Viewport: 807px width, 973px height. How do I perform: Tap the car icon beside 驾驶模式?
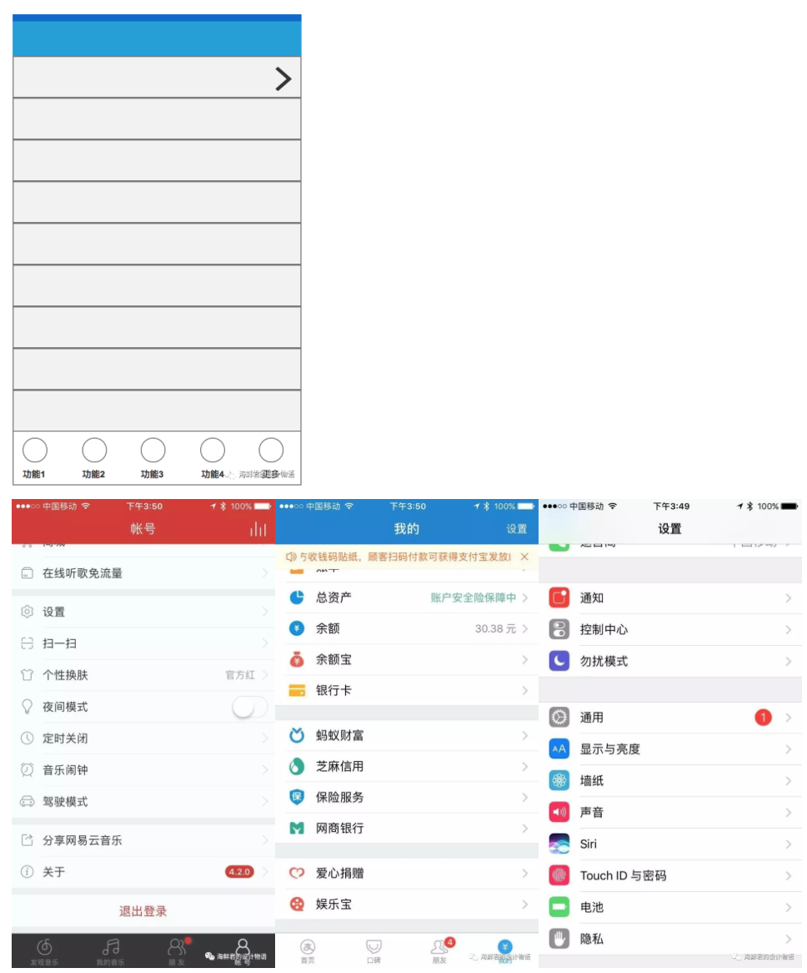(x=27, y=801)
